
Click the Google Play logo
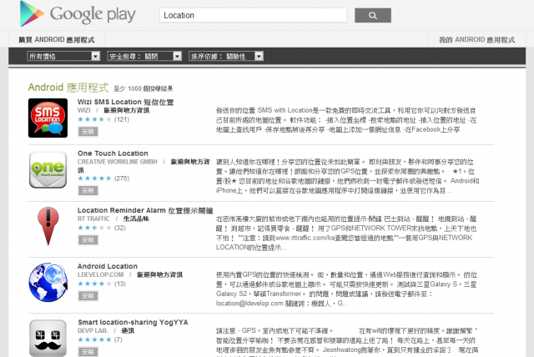coord(78,14)
